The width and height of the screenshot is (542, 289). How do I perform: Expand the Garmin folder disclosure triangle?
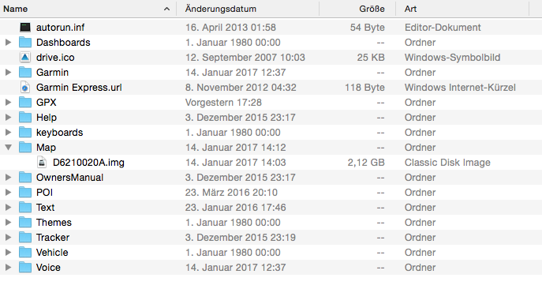point(9,73)
